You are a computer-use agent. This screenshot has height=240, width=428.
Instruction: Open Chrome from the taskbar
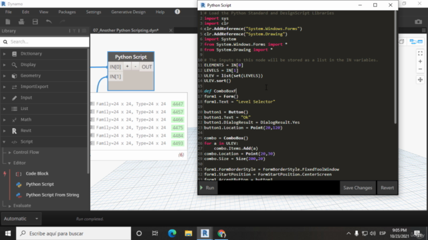221,233
